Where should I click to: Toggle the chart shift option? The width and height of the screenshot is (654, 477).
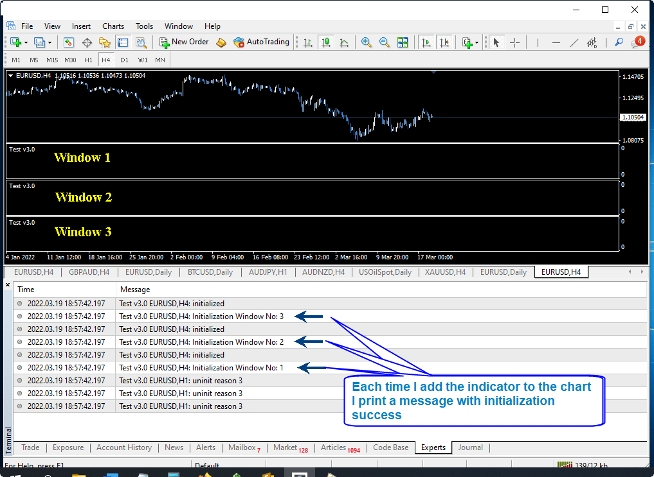pos(444,42)
